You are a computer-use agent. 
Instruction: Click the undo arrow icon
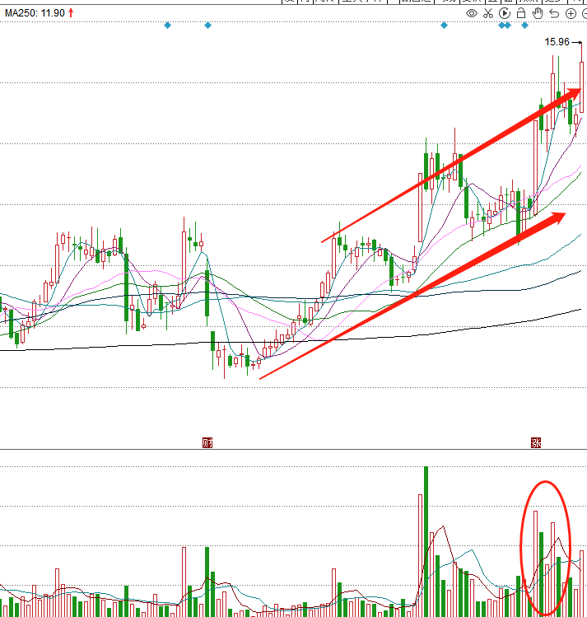(554, 13)
